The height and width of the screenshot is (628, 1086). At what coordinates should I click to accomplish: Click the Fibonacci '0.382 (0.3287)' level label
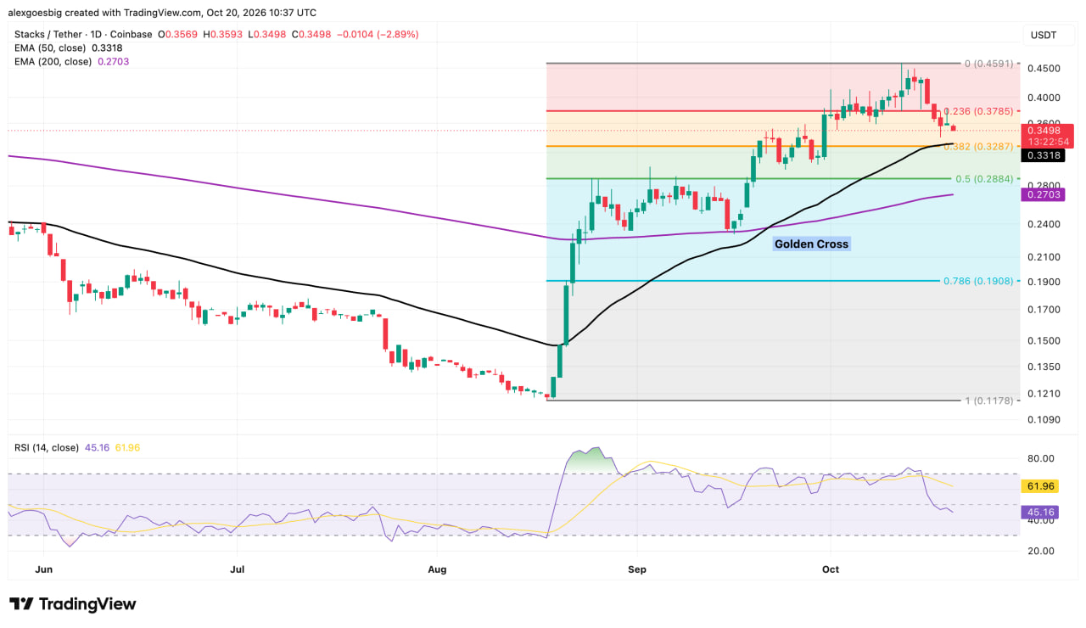tap(978, 147)
